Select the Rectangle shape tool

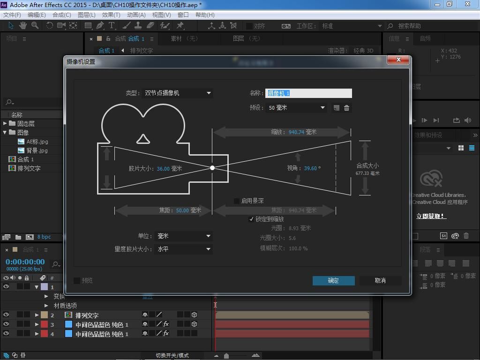click(88, 26)
